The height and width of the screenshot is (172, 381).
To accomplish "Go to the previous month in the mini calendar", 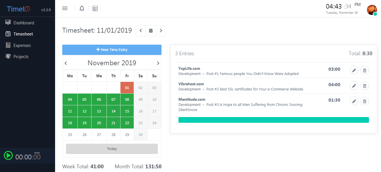I will (x=65, y=63).
